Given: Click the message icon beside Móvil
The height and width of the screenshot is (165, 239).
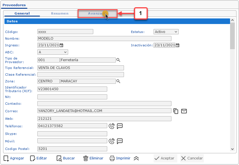Looking at the screenshot, I should (x=120, y=141).
